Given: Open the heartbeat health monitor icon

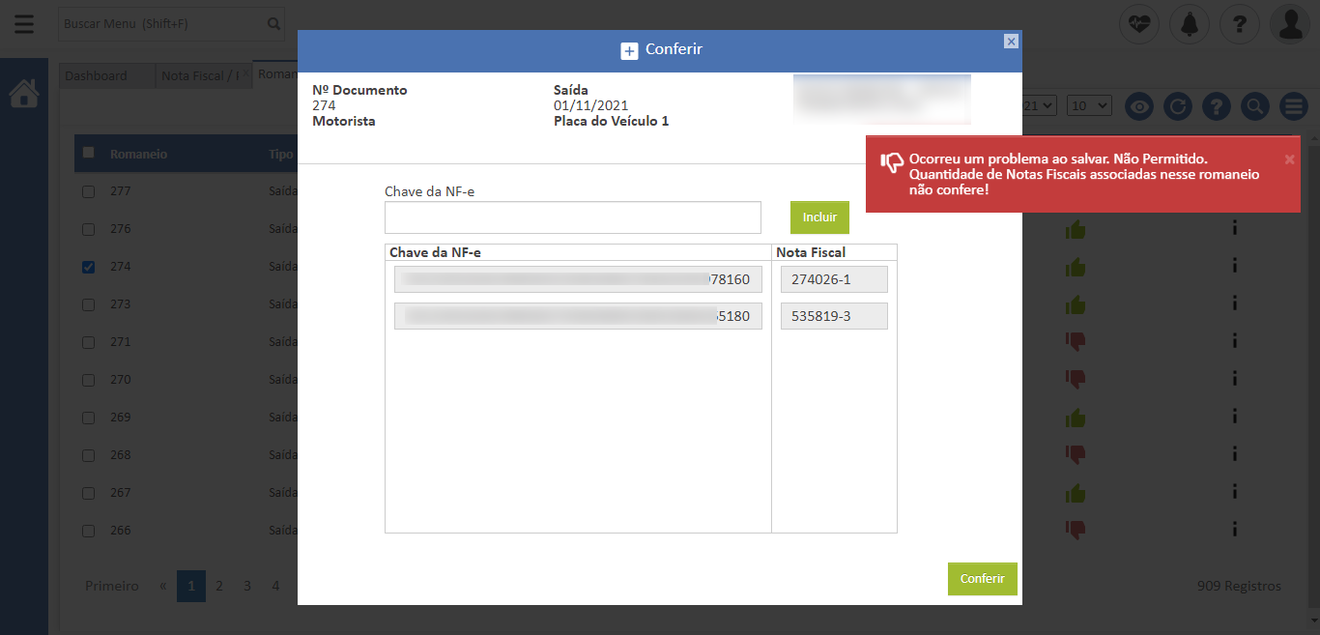Looking at the screenshot, I should [x=1139, y=24].
